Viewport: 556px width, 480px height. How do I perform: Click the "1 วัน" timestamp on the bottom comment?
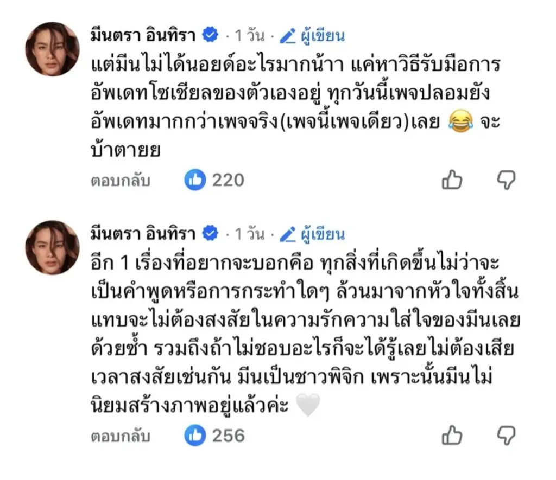tap(250, 235)
